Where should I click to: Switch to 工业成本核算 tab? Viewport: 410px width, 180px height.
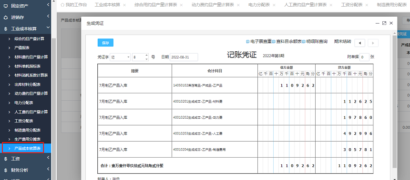(107, 5)
